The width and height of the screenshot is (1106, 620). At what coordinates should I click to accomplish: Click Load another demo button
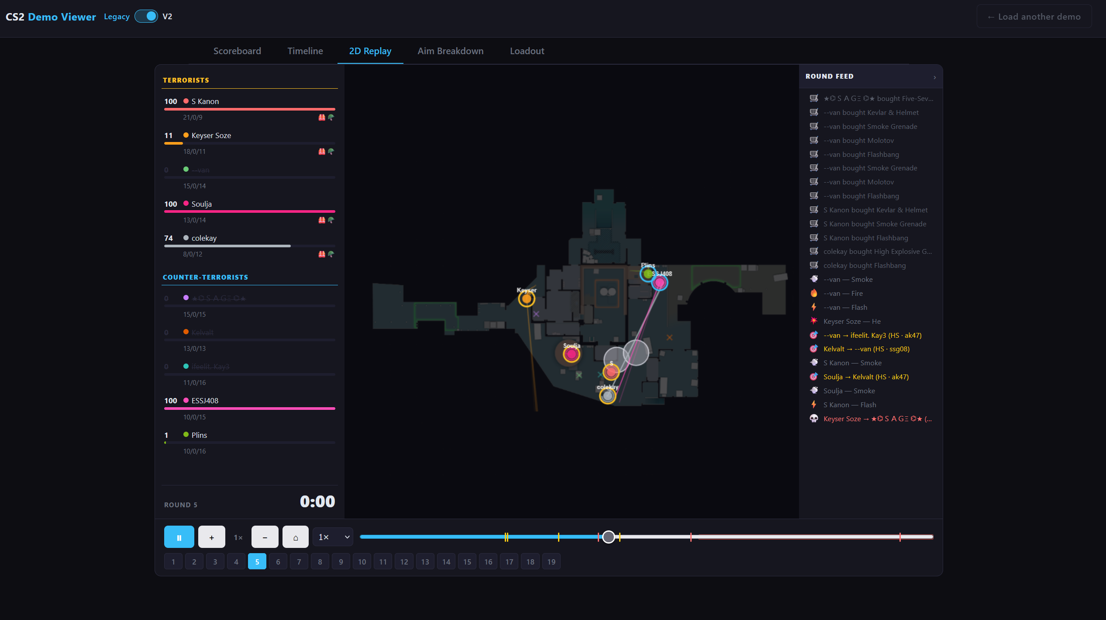pyautogui.click(x=1034, y=17)
